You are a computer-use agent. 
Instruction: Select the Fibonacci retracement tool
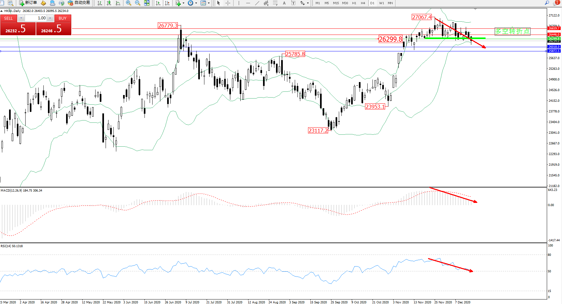click(x=275, y=3)
